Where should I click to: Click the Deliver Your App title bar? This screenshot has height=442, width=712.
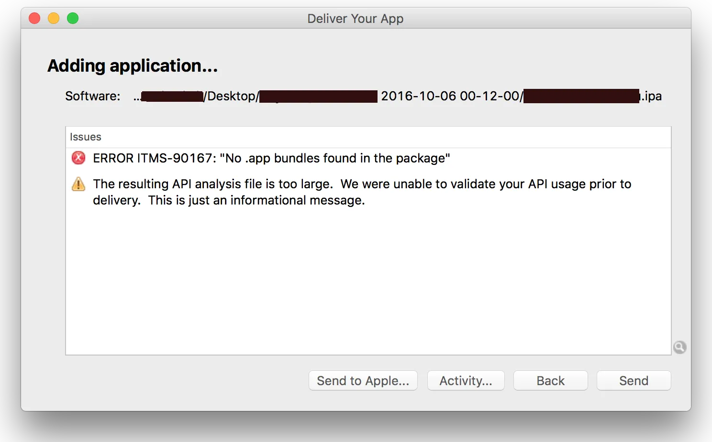click(355, 19)
